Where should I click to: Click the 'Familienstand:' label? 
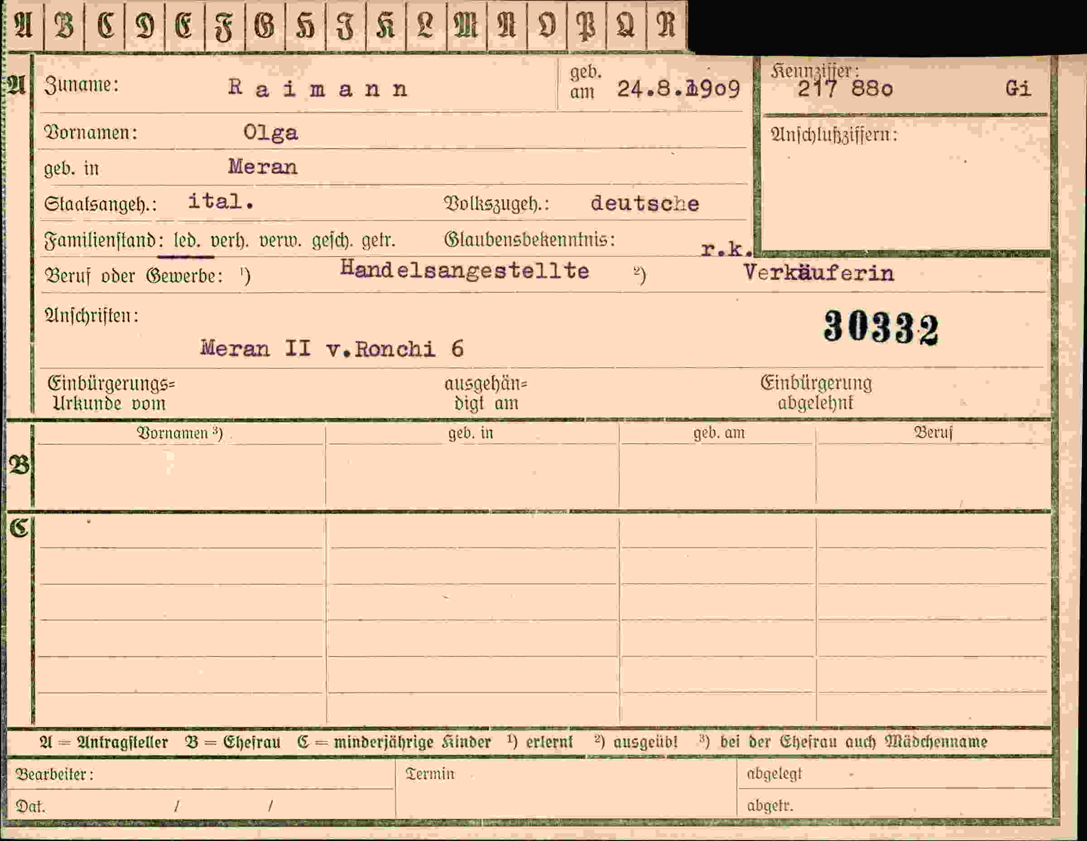pyautogui.click(x=104, y=241)
